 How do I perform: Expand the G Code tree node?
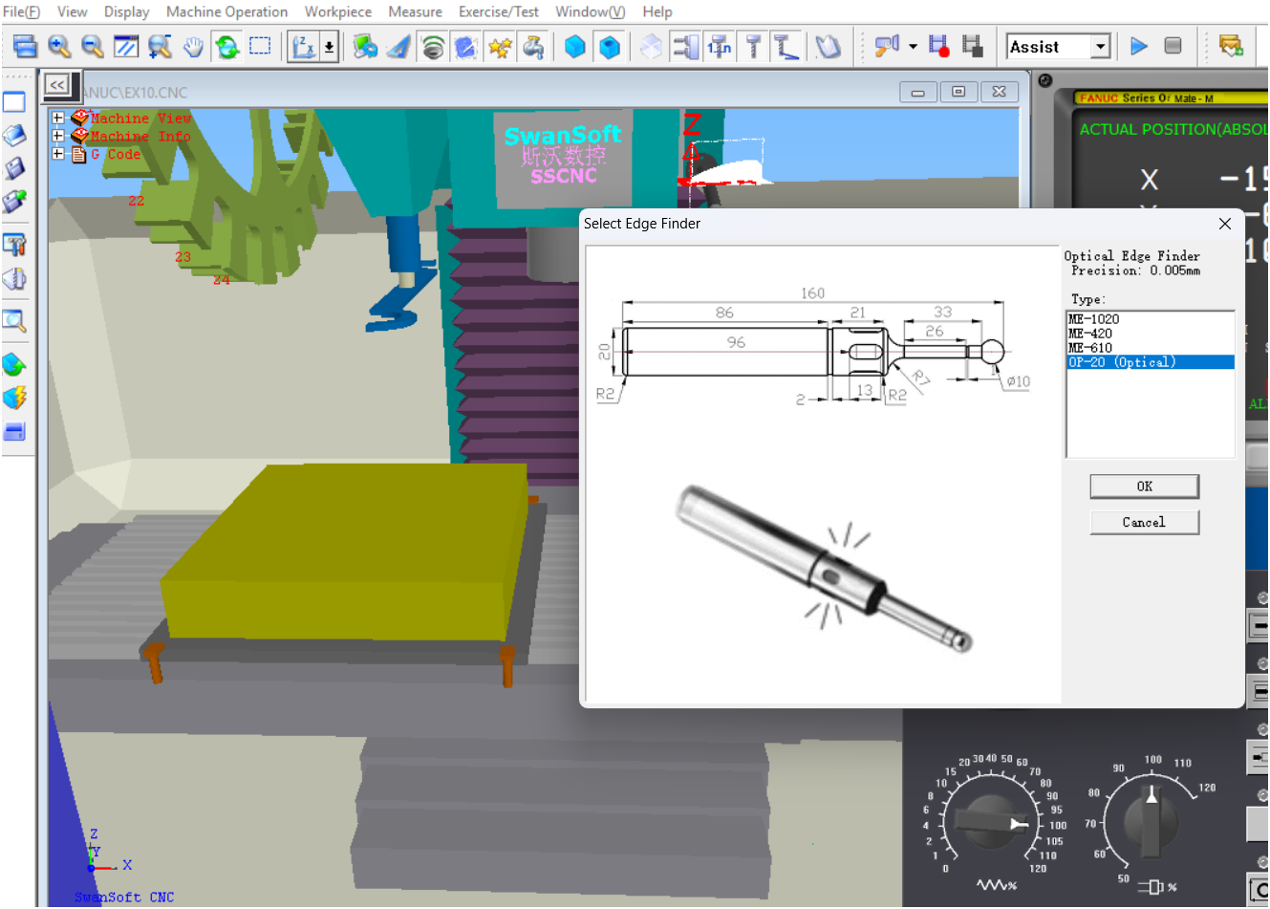58,153
